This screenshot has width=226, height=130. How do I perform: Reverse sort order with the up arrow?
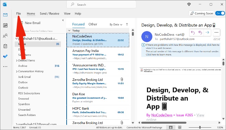tap(127, 24)
